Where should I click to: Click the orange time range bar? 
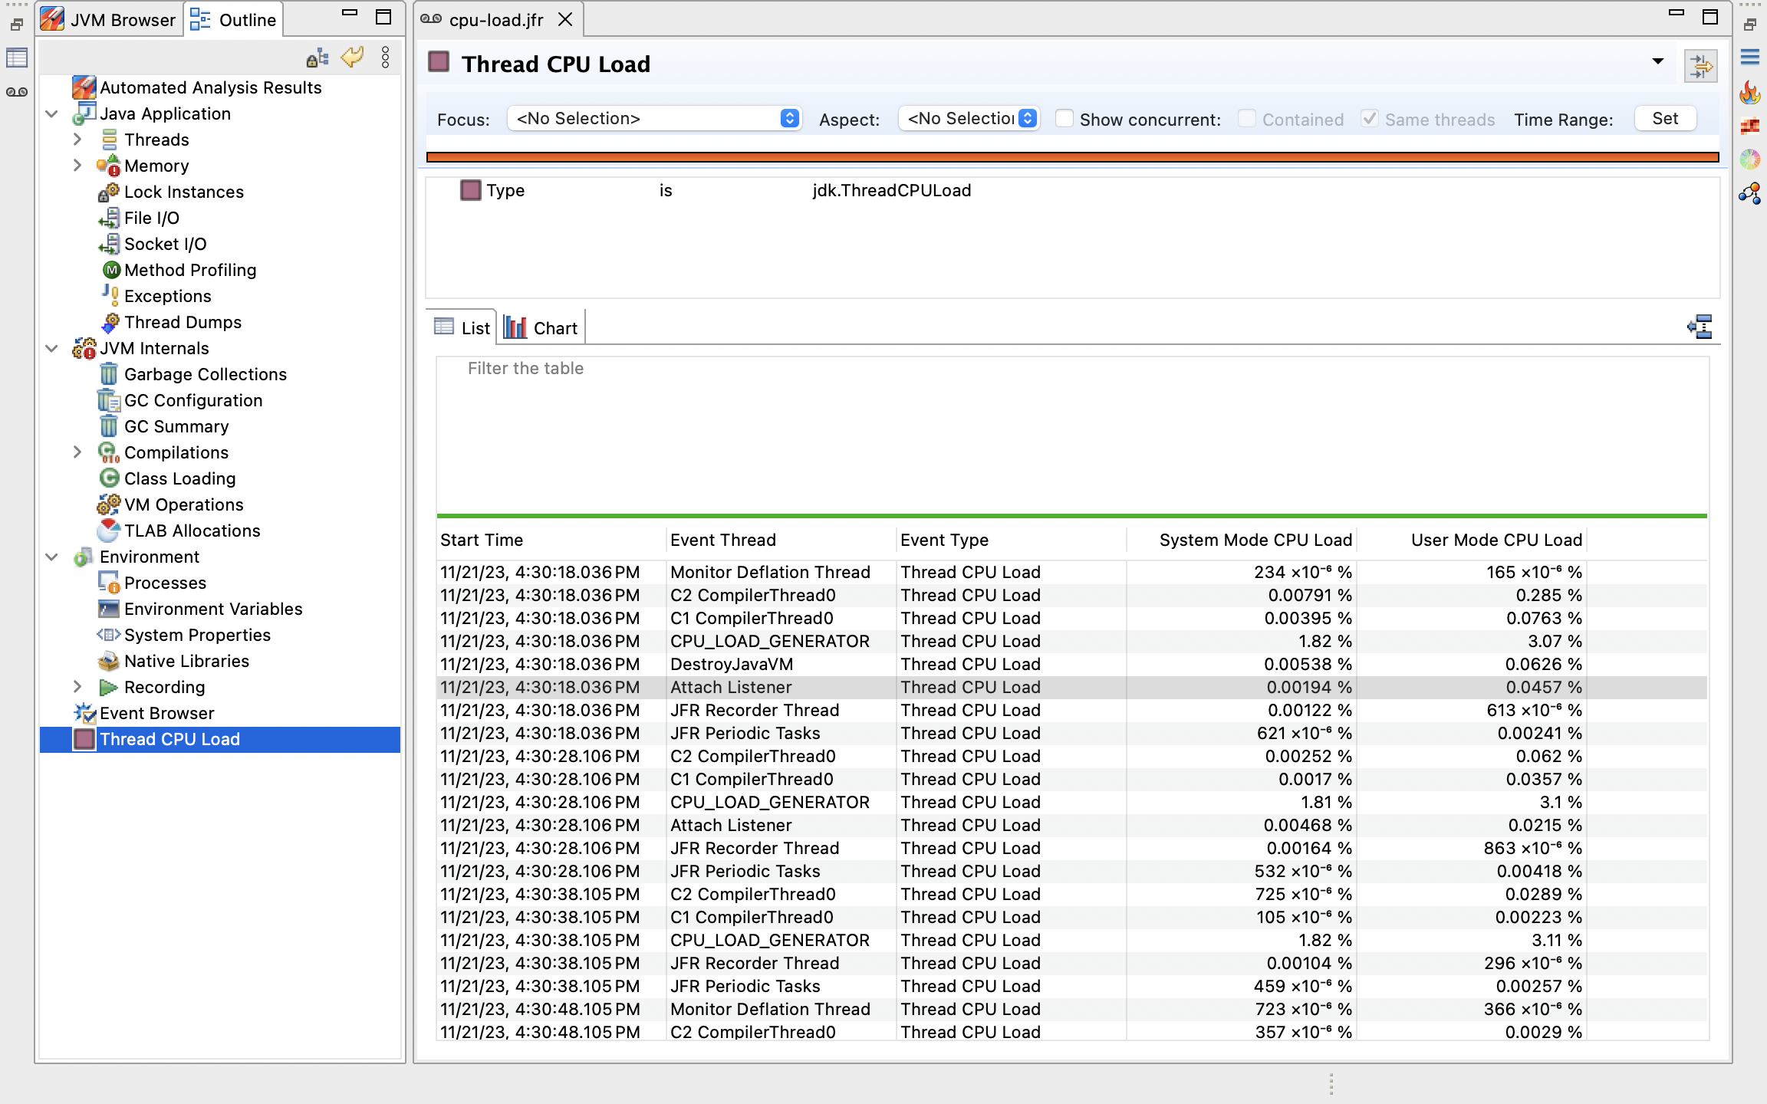[1072, 157]
